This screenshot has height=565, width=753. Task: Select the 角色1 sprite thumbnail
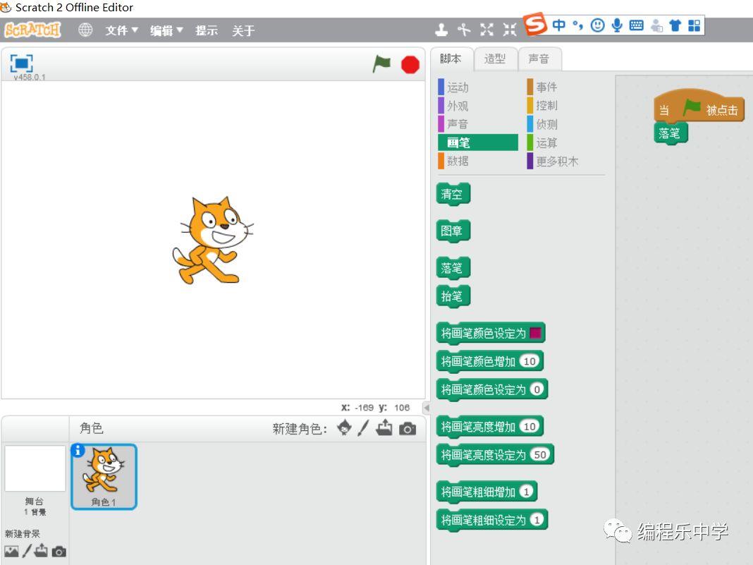click(104, 477)
